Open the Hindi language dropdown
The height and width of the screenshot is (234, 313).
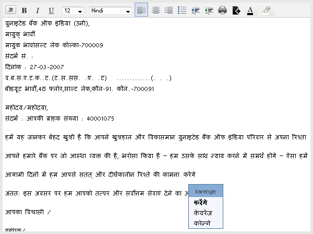(111, 10)
